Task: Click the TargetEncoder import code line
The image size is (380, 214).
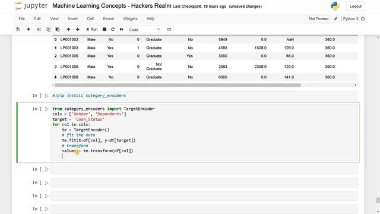Action: (103, 109)
